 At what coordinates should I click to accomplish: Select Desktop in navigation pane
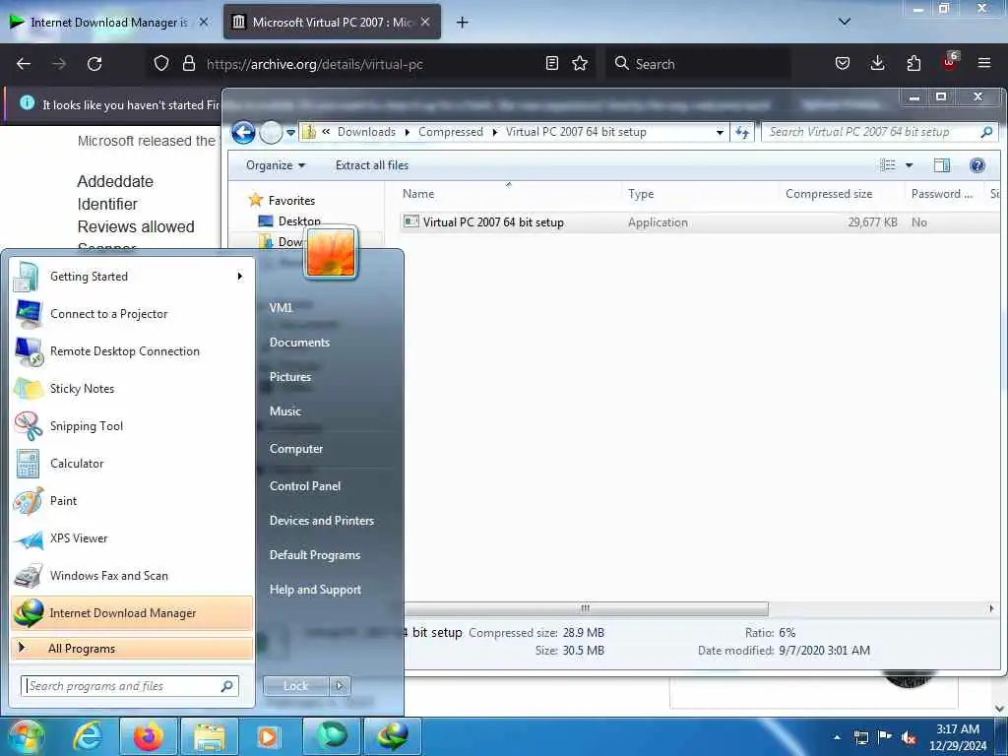point(299,221)
